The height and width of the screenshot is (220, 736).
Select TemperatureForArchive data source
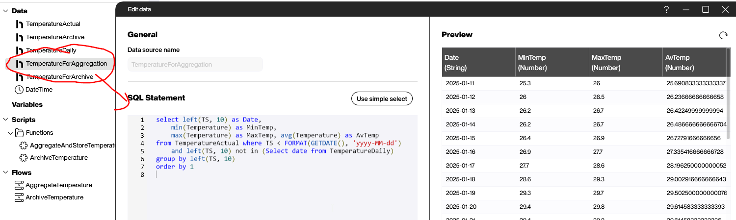pyautogui.click(x=59, y=77)
